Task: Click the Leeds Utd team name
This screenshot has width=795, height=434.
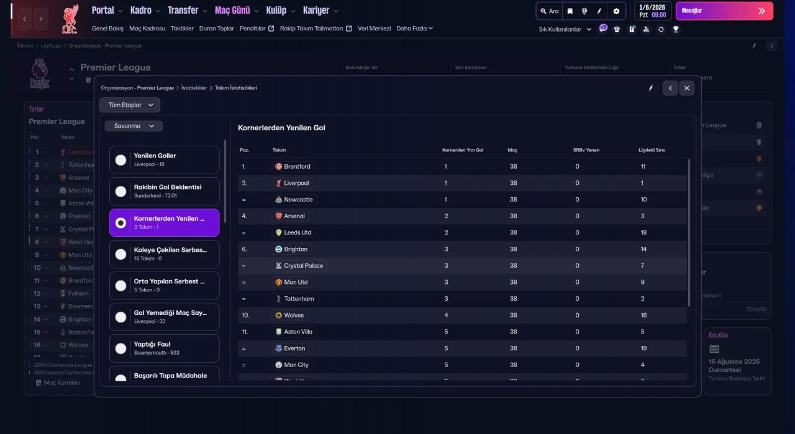Action: coord(298,232)
